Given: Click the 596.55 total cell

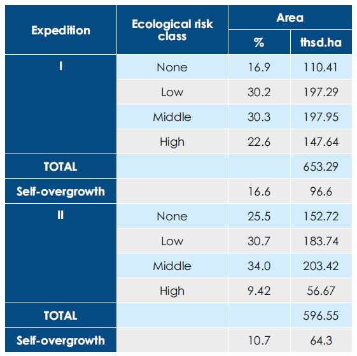Looking at the screenshot, I should click(x=321, y=316).
